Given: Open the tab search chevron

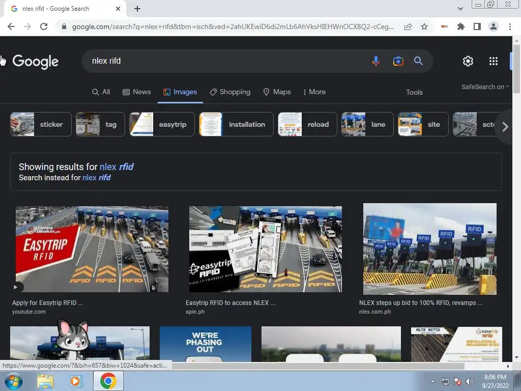Looking at the screenshot, I should coord(460,9).
